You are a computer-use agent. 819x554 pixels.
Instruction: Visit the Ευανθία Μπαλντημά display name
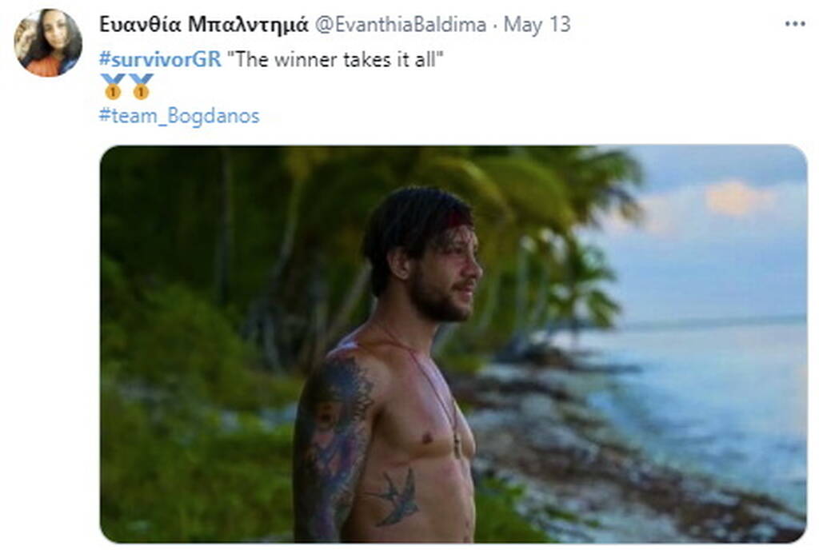point(204,24)
